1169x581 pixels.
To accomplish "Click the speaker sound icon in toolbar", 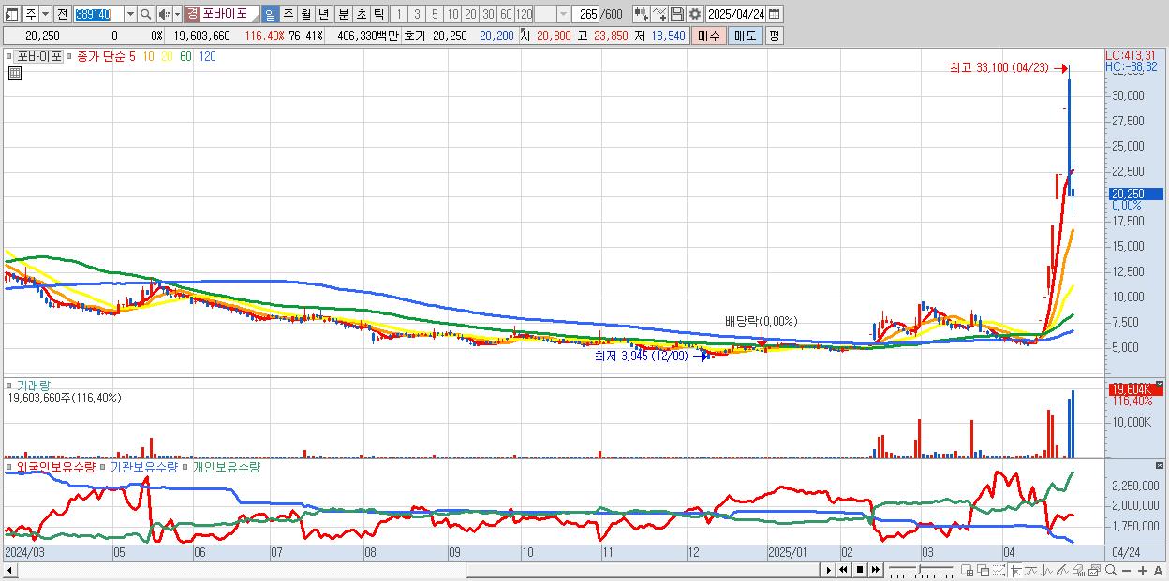I will pos(164,14).
